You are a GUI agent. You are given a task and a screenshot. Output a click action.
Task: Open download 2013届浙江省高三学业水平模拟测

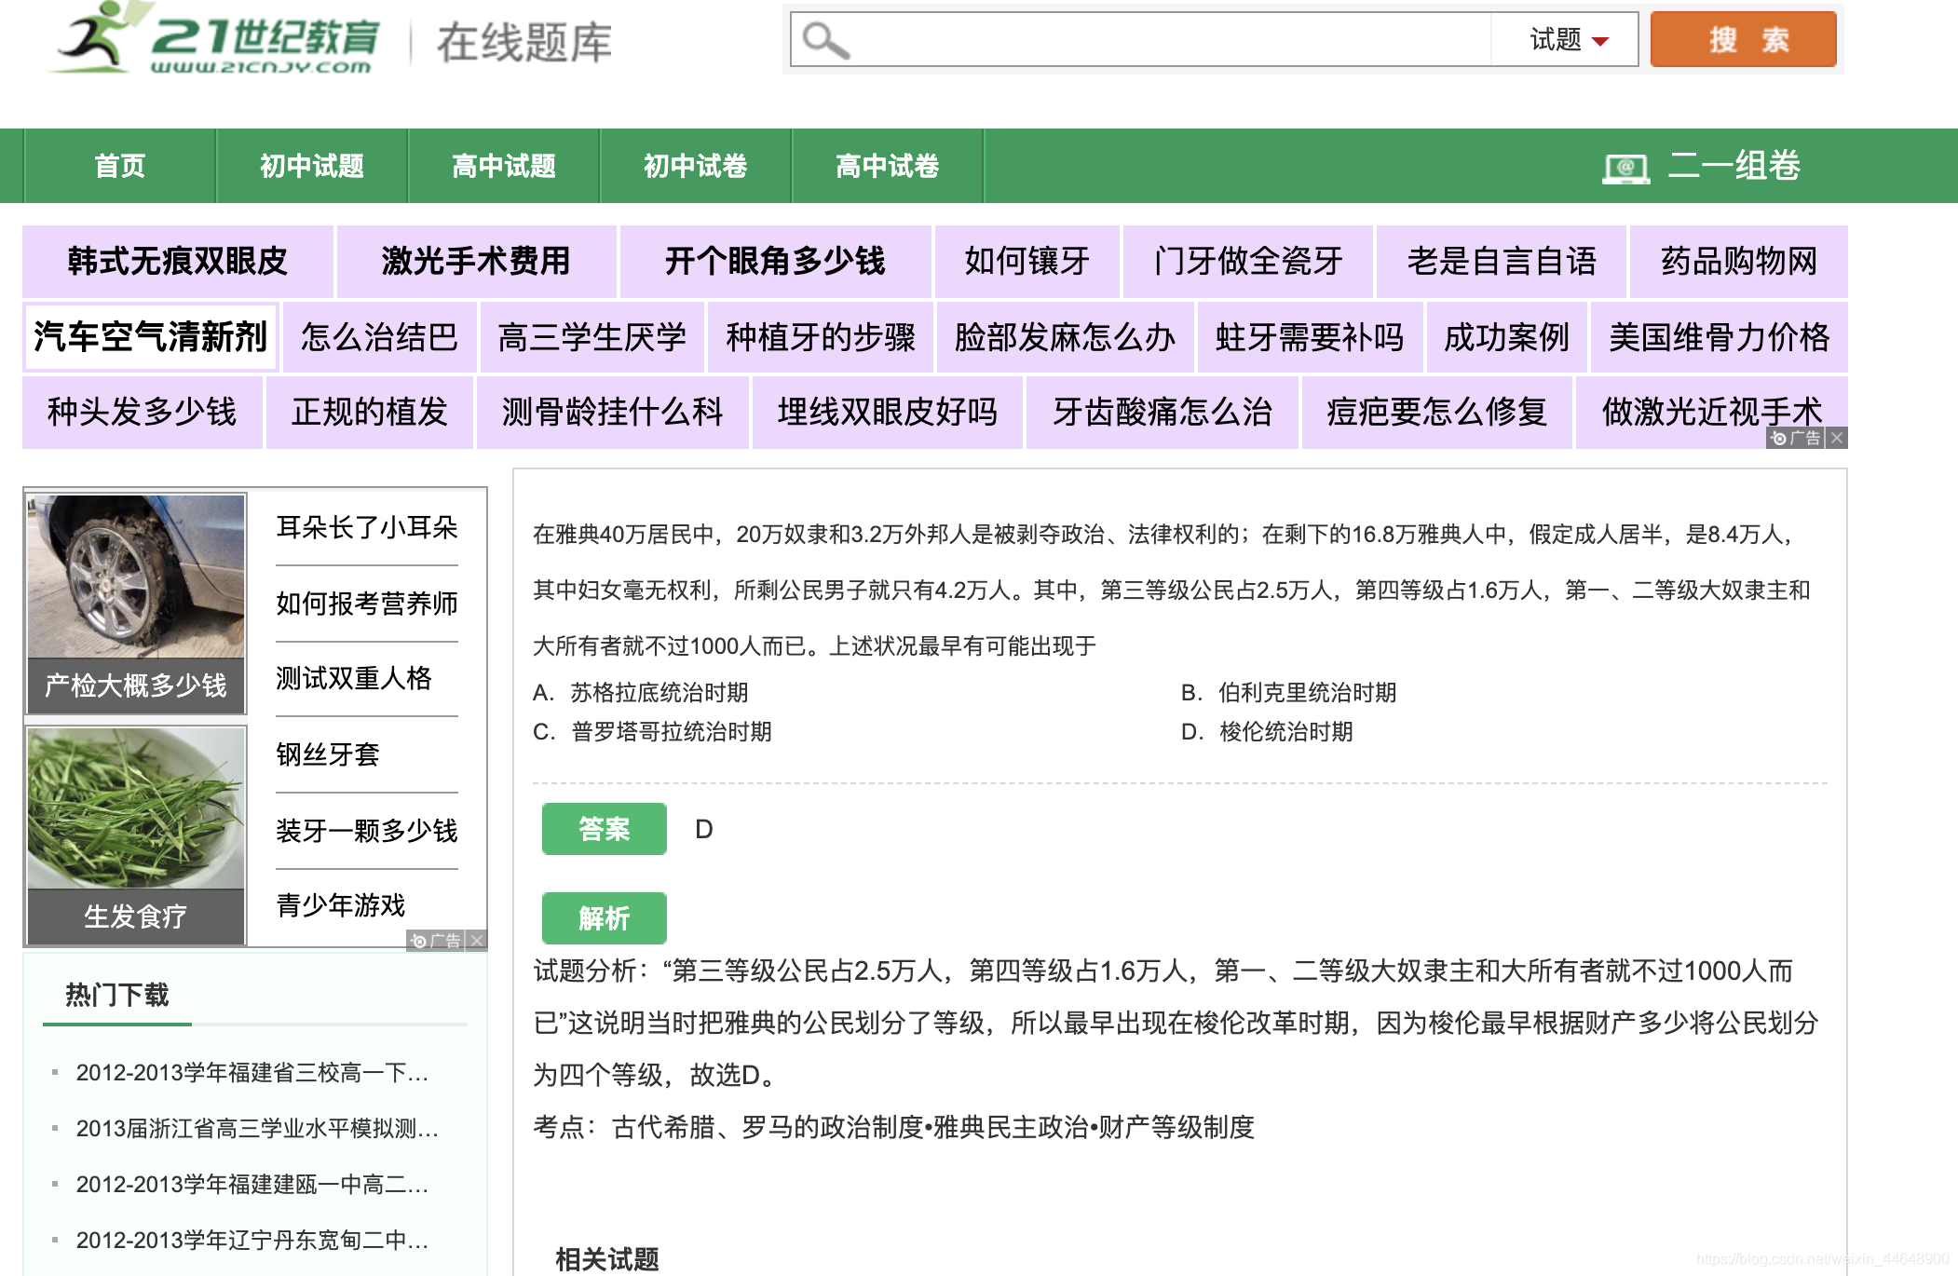tap(257, 1129)
